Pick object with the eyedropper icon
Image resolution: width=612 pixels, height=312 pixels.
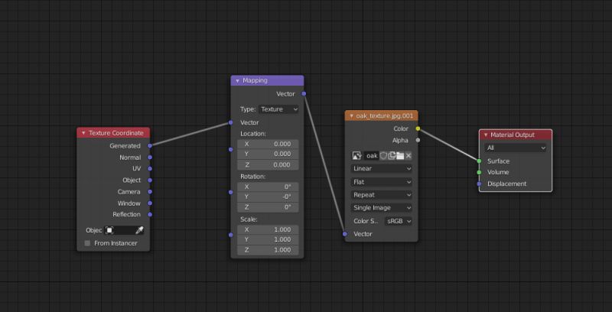coord(139,230)
